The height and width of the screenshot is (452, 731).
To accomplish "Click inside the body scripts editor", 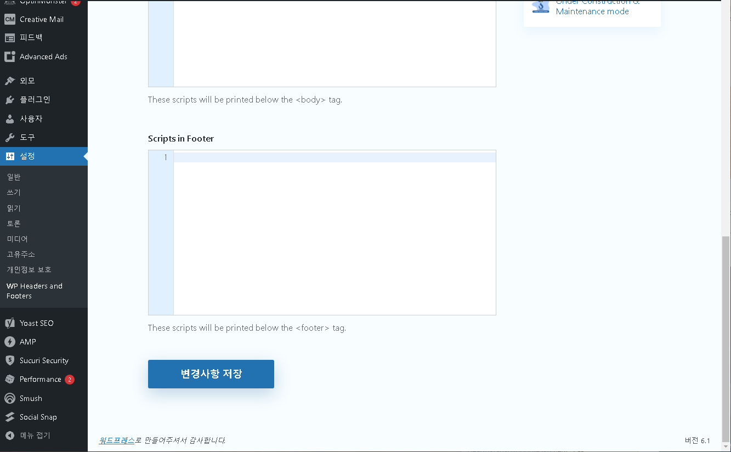I will (335, 43).
